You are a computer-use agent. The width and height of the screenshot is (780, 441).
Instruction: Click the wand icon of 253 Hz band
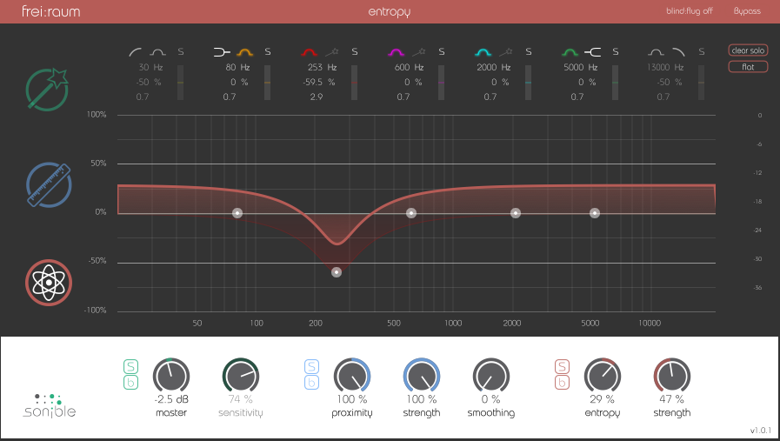click(x=332, y=52)
